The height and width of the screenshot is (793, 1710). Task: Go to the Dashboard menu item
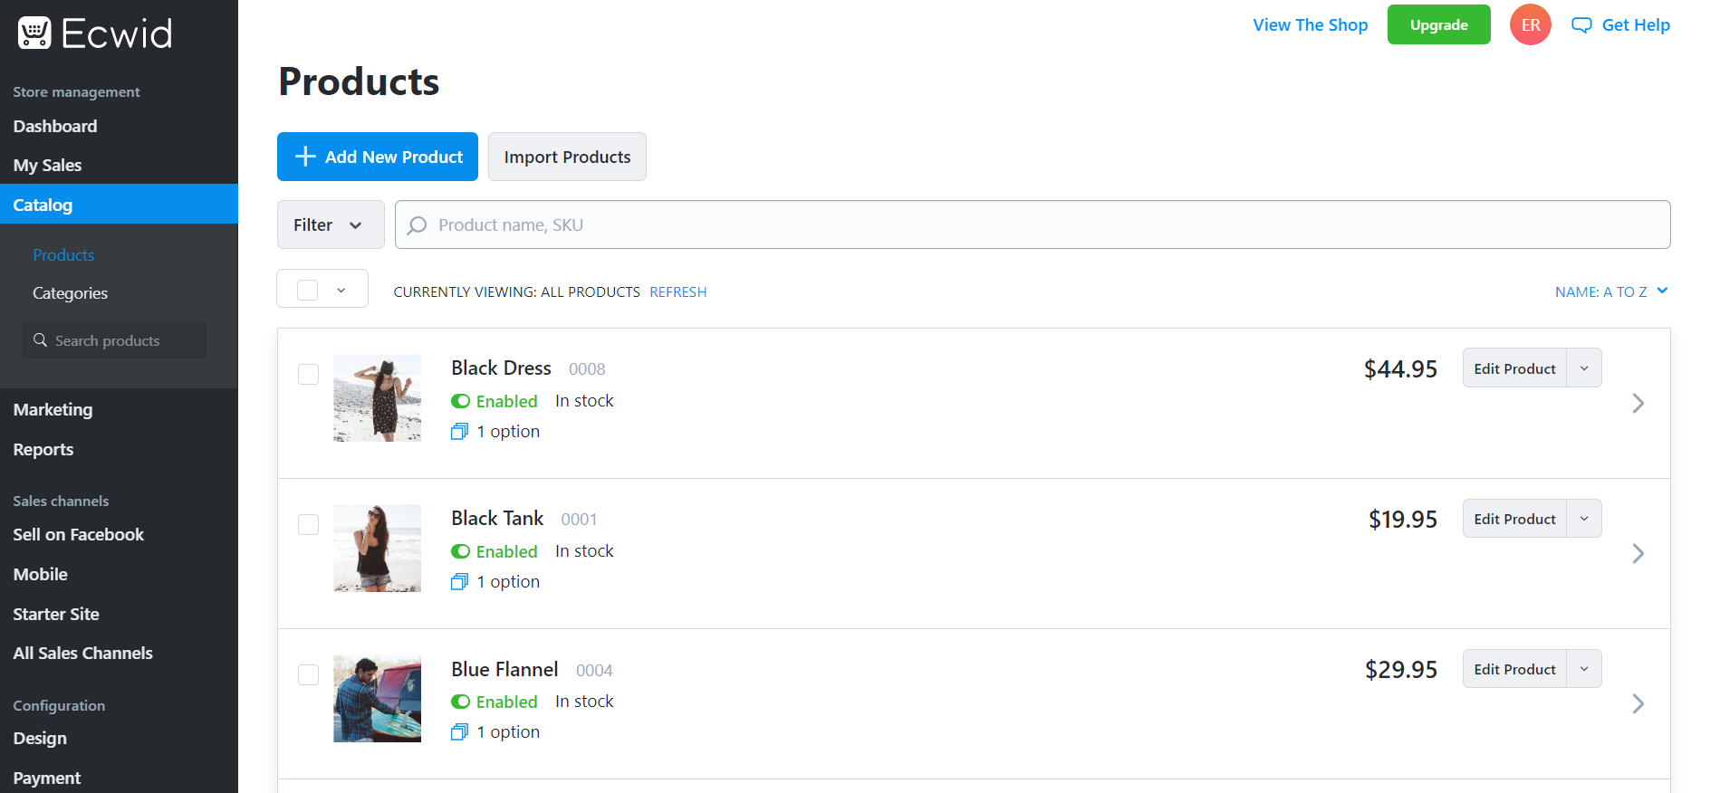[55, 126]
